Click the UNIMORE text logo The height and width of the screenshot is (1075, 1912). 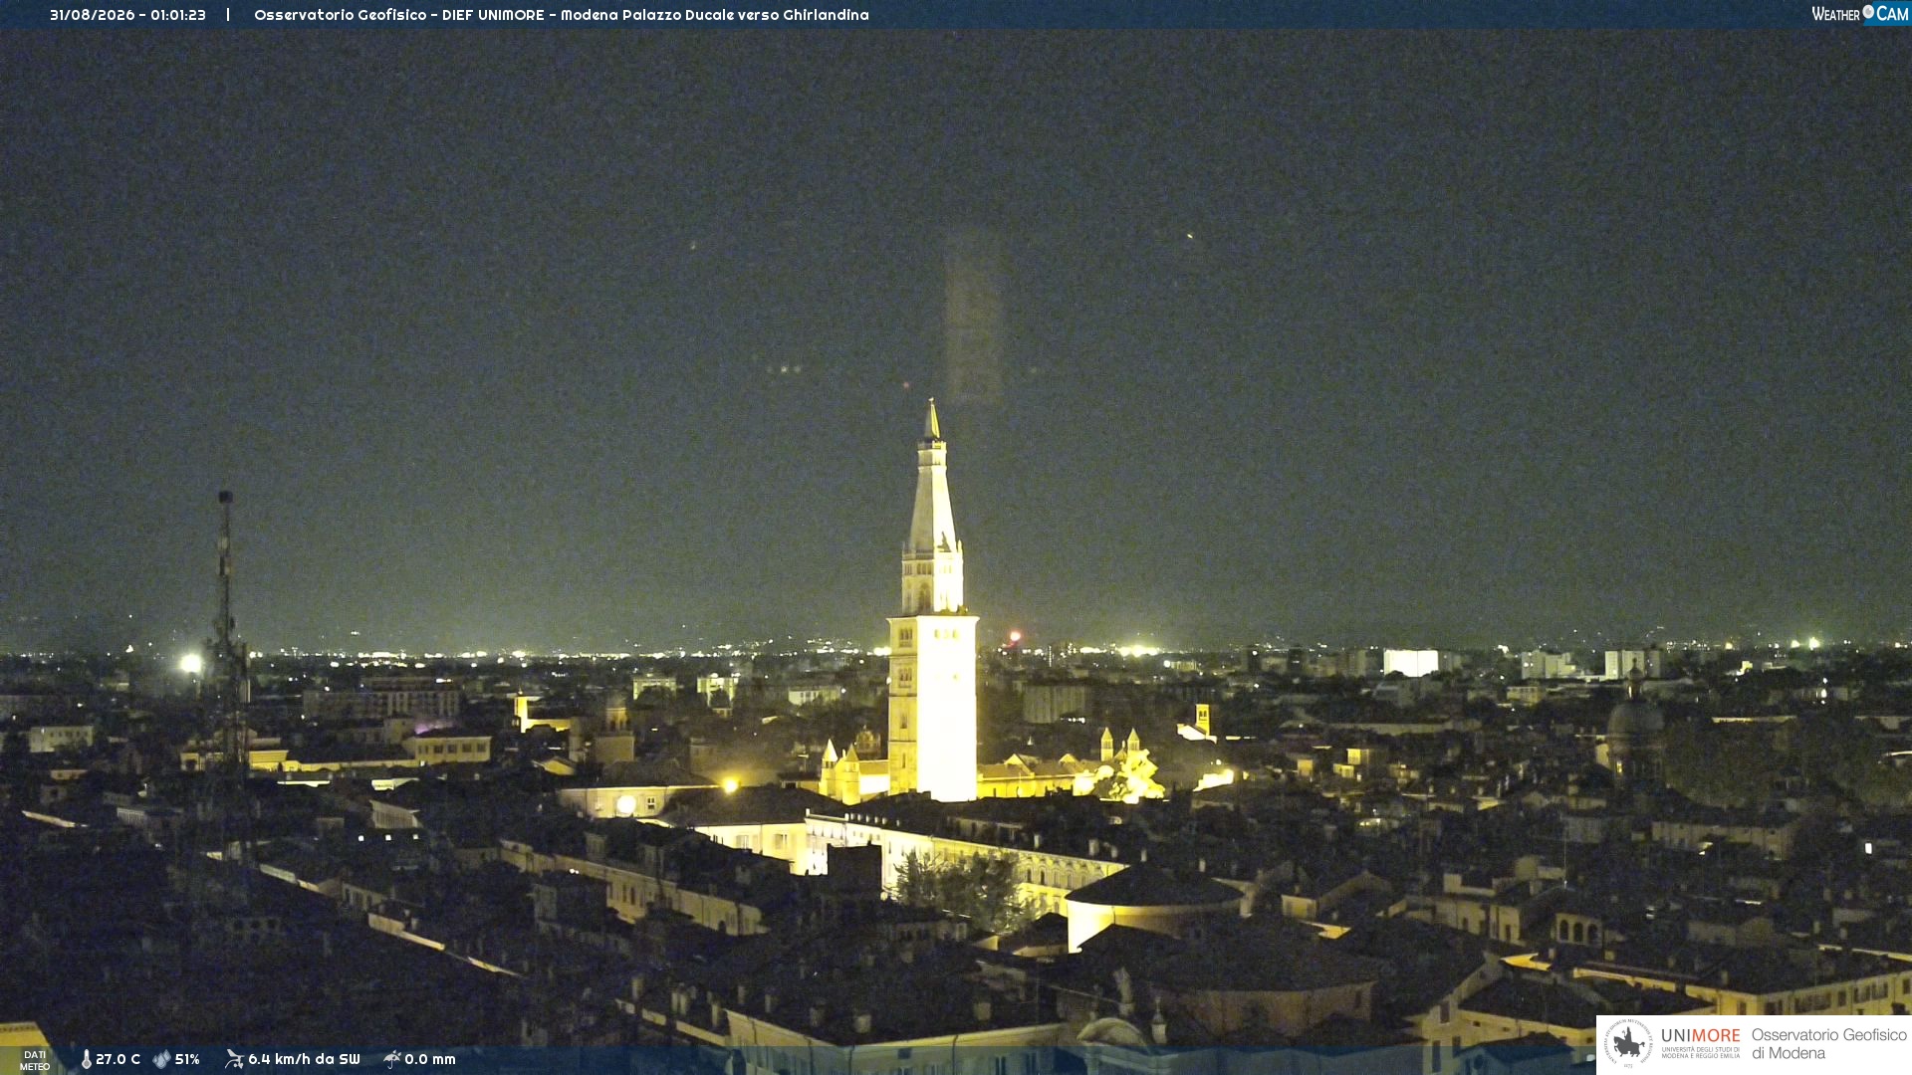point(1701,1035)
